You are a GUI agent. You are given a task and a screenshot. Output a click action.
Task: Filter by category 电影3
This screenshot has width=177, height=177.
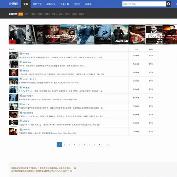(x=41, y=14)
